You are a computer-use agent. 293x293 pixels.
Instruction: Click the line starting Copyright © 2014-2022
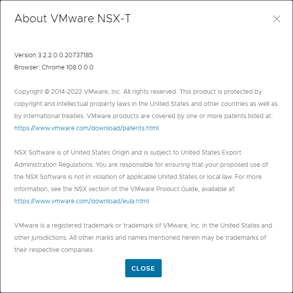[138, 92]
